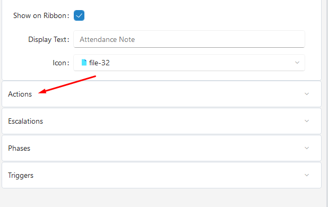Expand the Phases section header
The width and height of the screenshot is (328, 207).
pyautogui.click(x=161, y=148)
